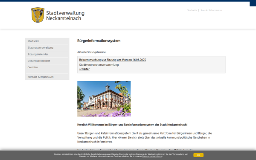
Task: Open the Gremien sidebar entry
Action: 47,67
